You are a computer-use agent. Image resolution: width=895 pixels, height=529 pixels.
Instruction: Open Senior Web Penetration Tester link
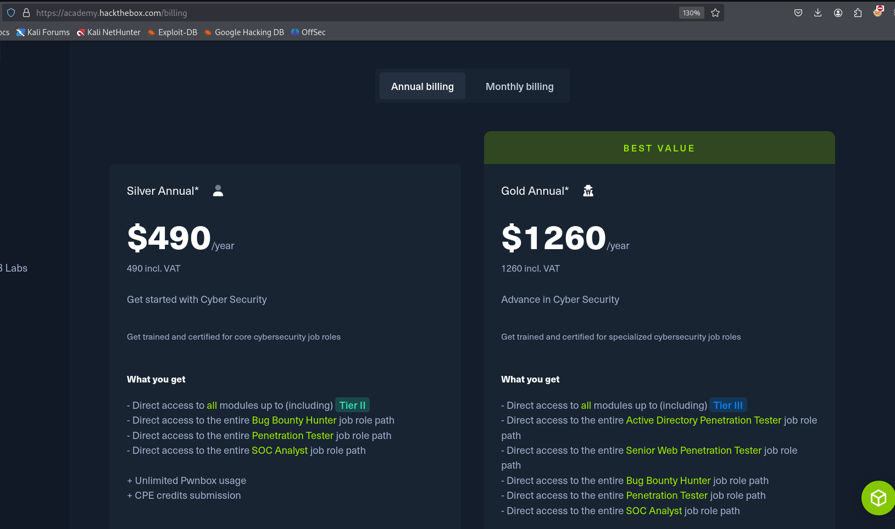[x=693, y=451]
